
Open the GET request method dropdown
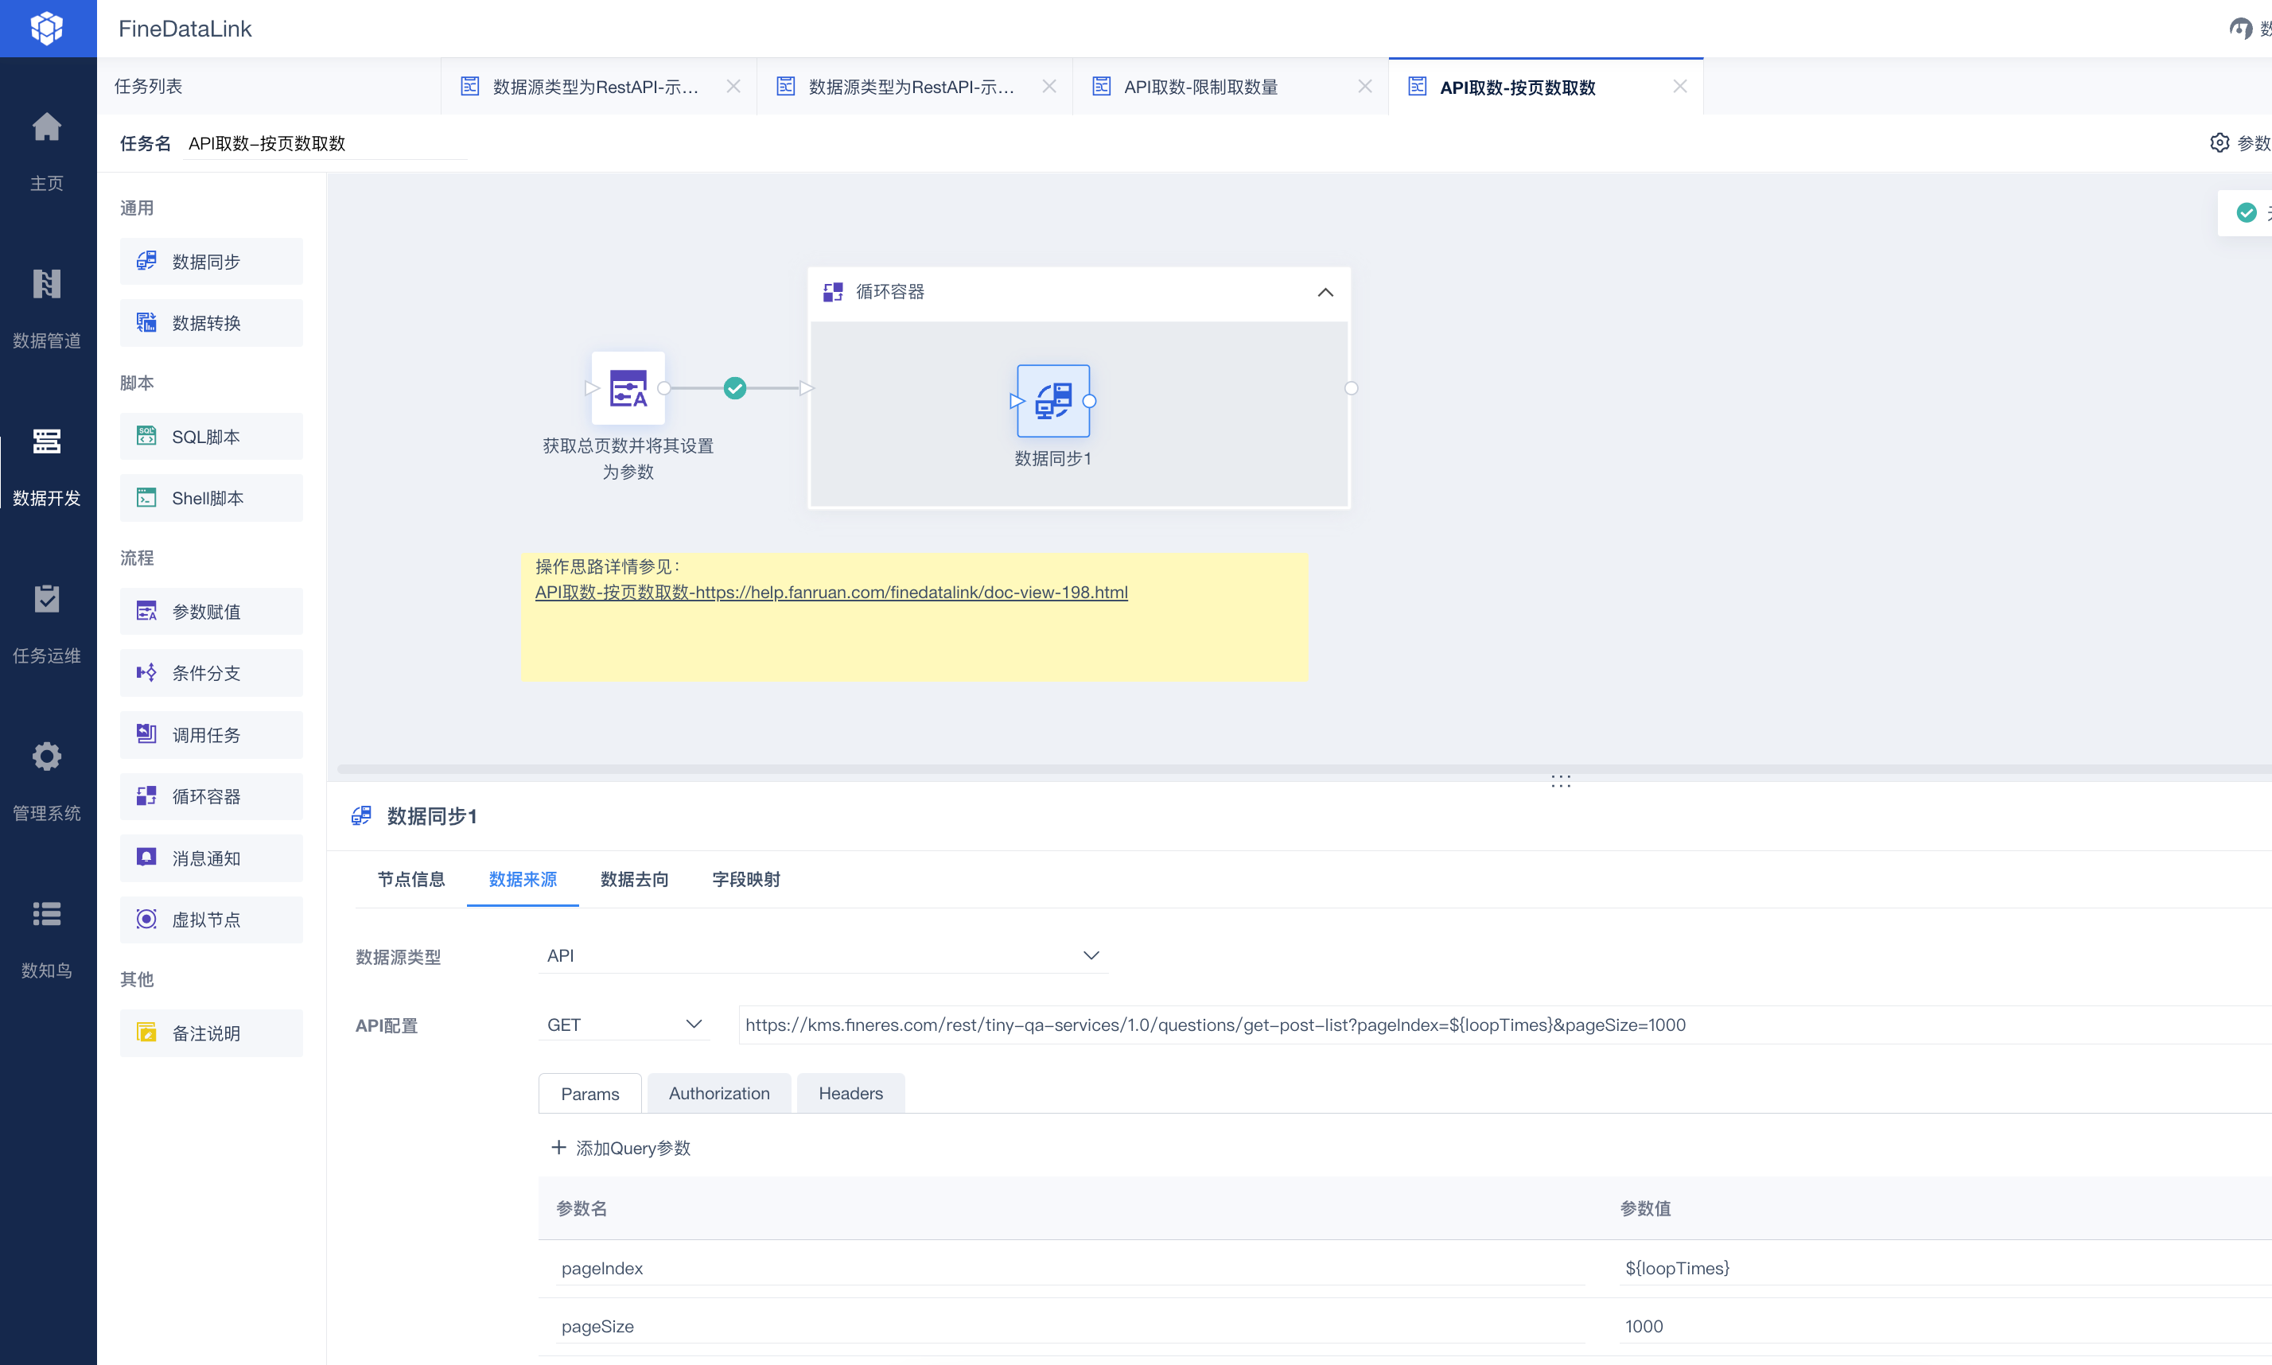click(694, 1024)
